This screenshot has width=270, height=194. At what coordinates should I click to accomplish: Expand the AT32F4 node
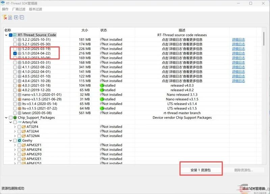[x=15, y=127]
